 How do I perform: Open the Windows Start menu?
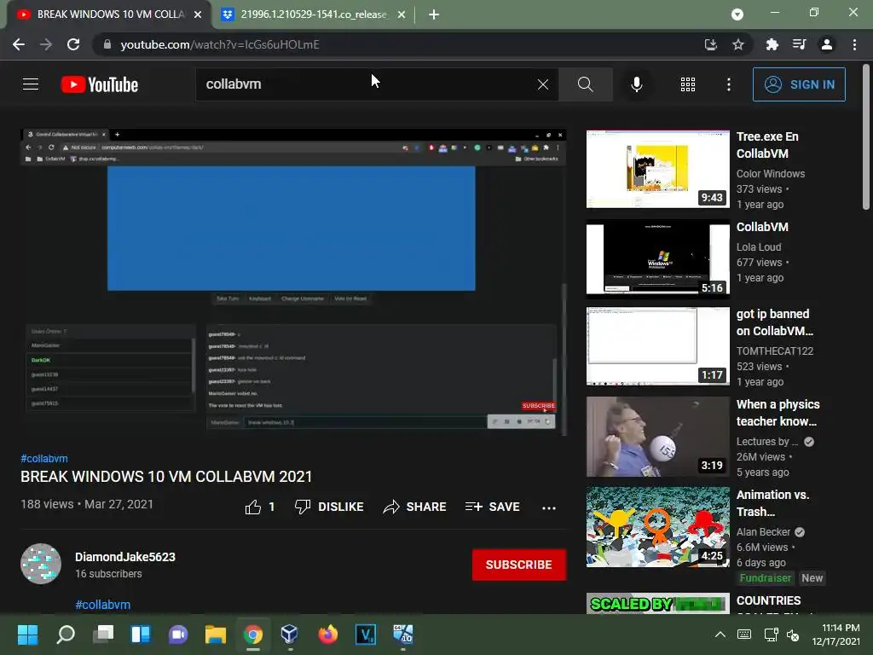click(x=28, y=635)
